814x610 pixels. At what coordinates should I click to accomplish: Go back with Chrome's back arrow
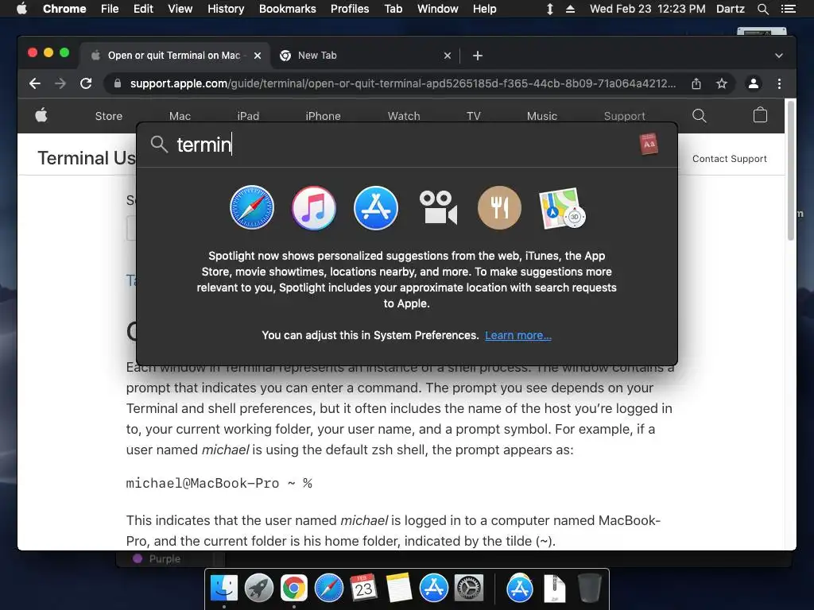coord(35,83)
